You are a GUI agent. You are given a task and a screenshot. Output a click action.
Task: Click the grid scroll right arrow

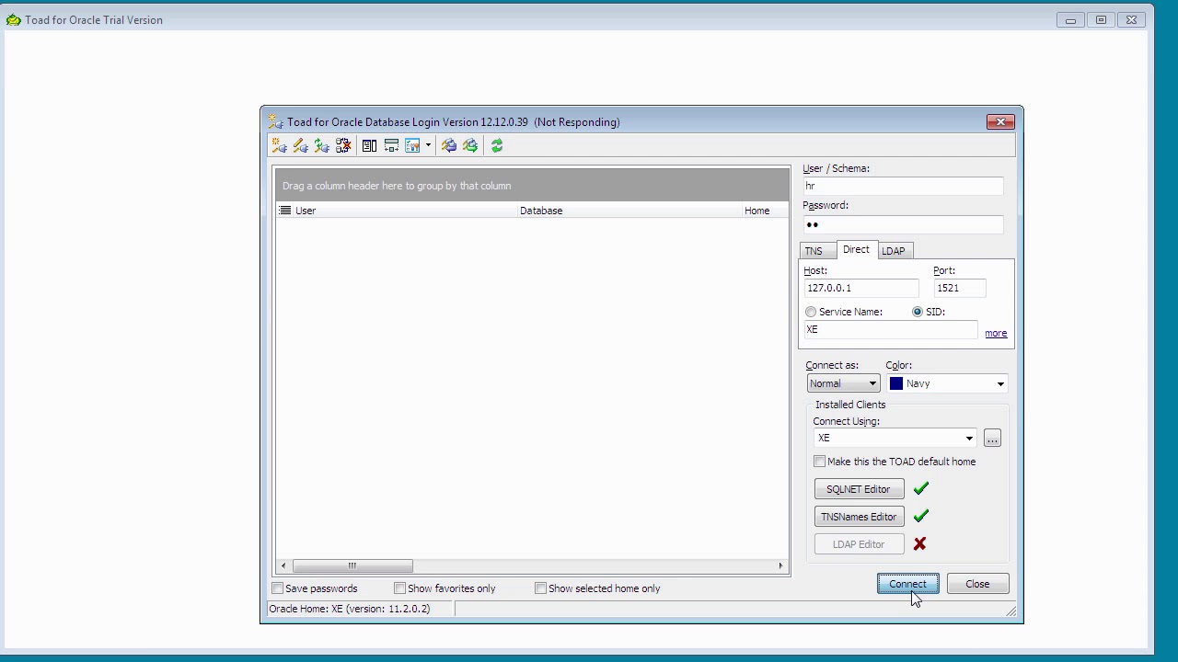point(781,566)
